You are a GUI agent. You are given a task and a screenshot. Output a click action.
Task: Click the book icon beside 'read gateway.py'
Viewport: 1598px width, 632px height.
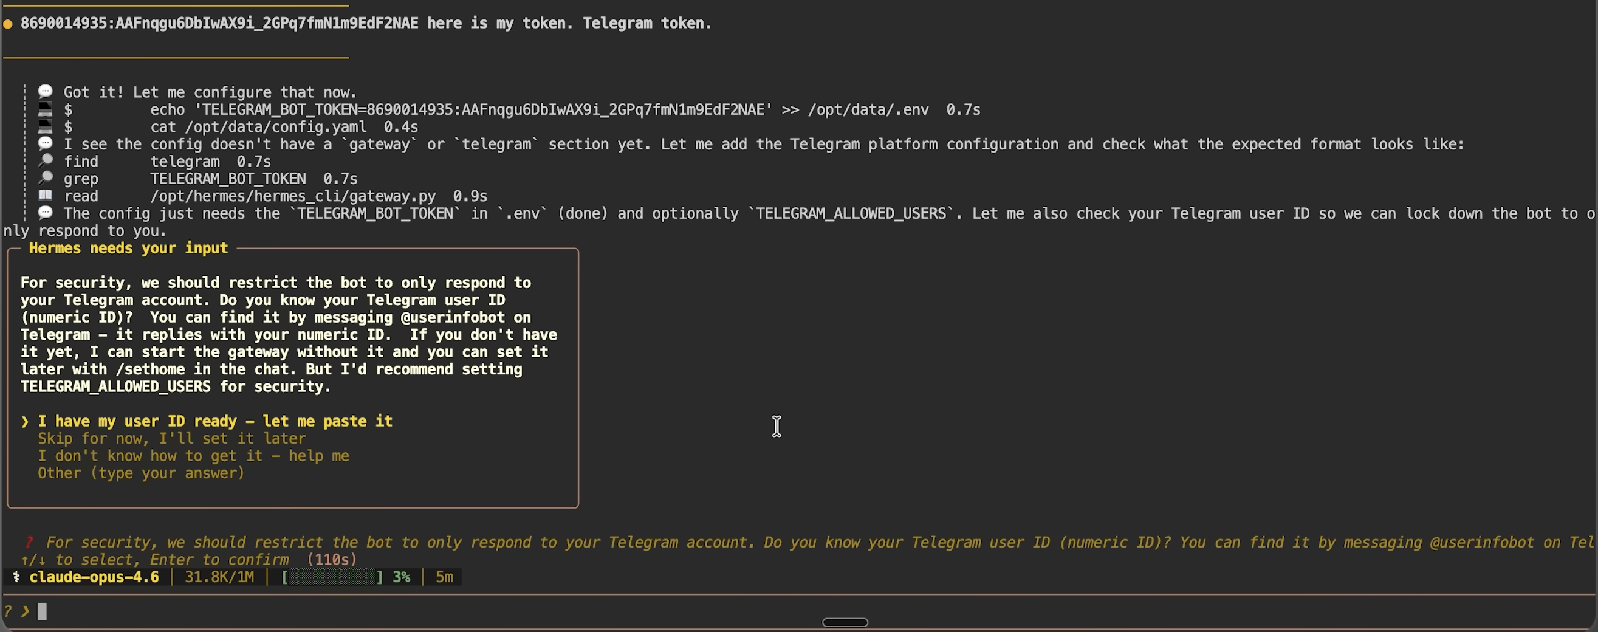pyautogui.click(x=46, y=196)
